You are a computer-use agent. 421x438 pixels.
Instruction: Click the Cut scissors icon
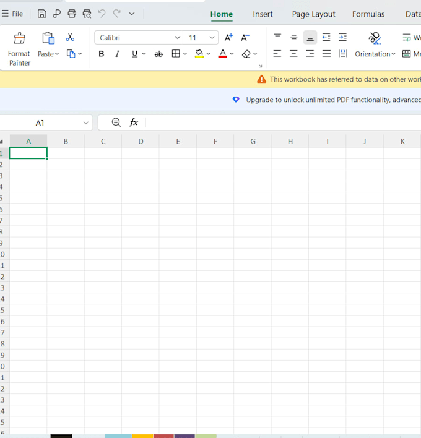tap(70, 37)
